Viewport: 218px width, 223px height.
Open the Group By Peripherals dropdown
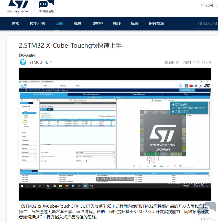click(78, 107)
